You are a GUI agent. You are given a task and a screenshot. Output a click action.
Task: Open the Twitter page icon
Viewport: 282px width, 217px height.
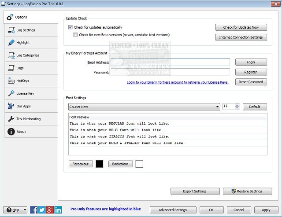(x=42, y=210)
